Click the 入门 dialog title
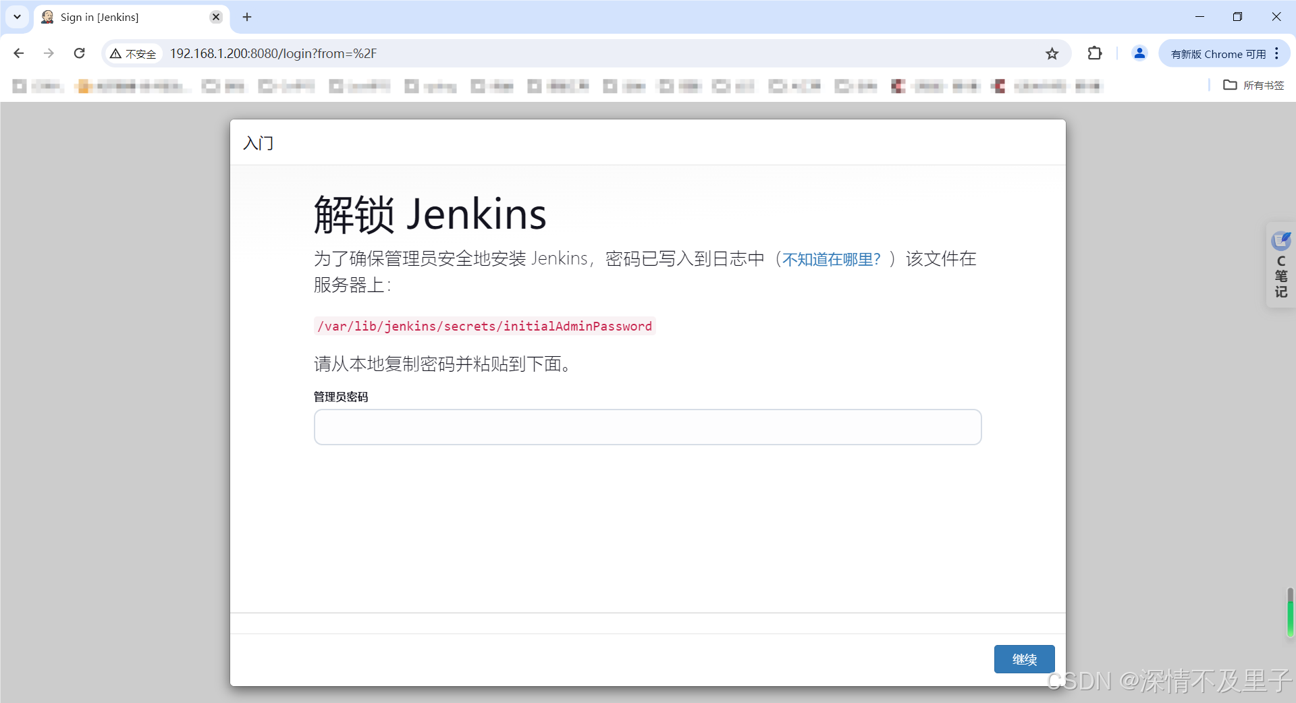The image size is (1296, 703). tap(259, 143)
